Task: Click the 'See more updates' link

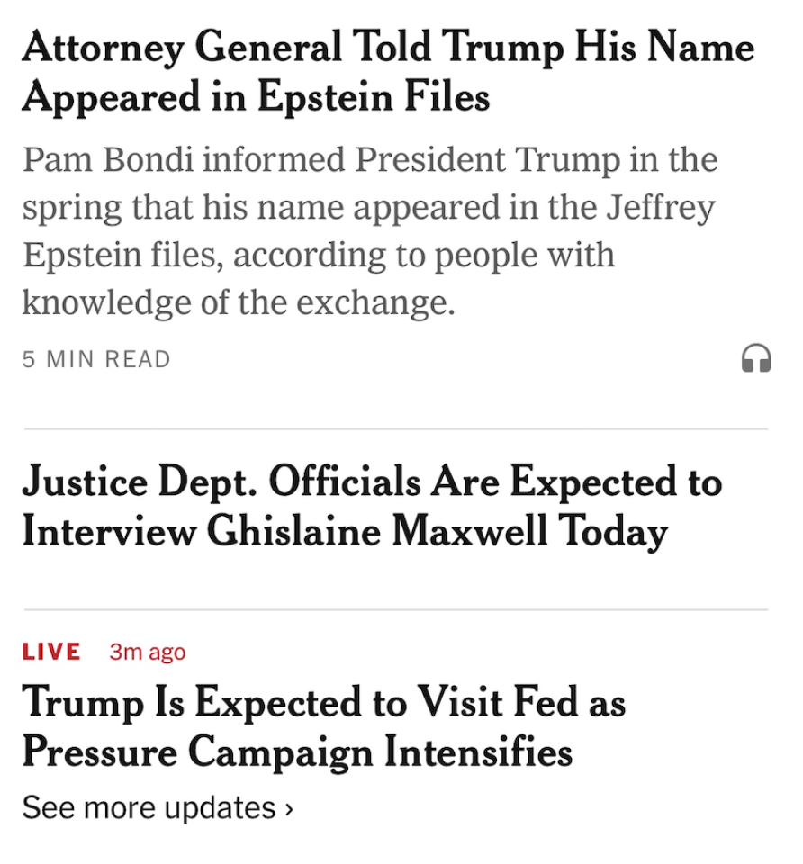Action: pyautogui.click(x=149, y=807)
